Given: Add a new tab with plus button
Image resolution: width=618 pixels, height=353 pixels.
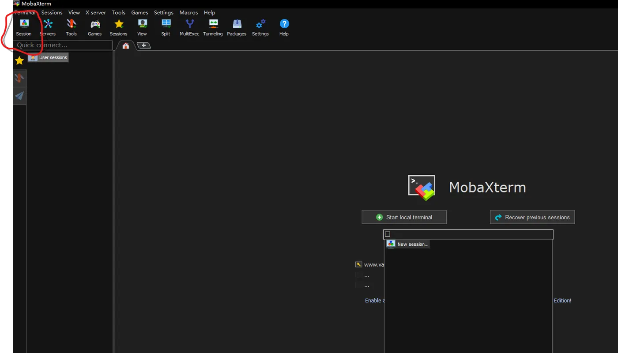Looking at the screenshot, I should pyautogui.click(x=144, y=45).
